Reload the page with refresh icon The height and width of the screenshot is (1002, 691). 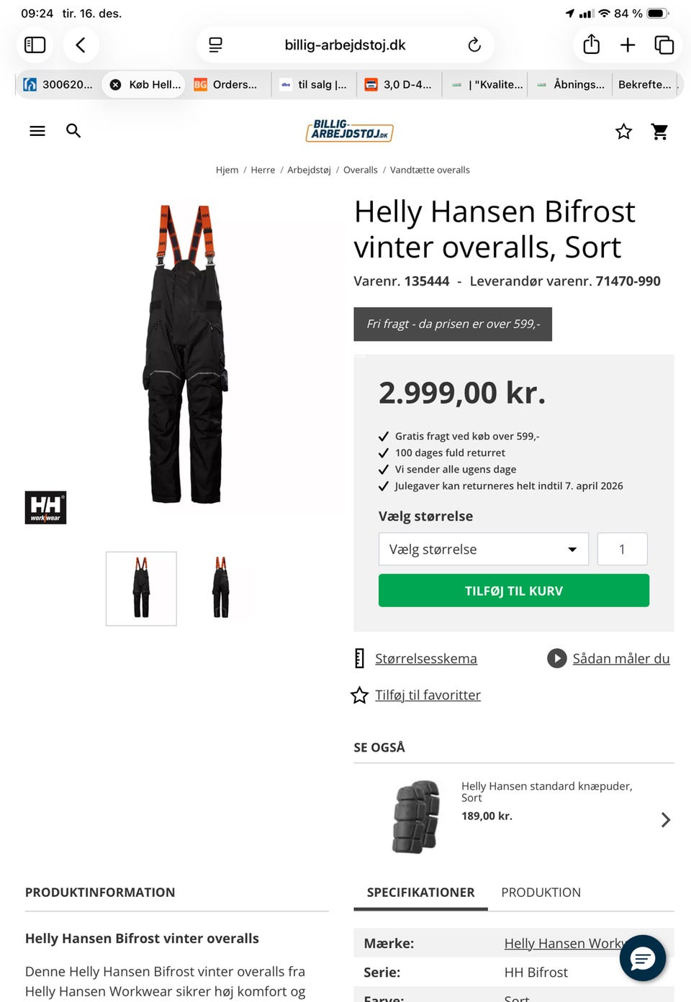474,45
